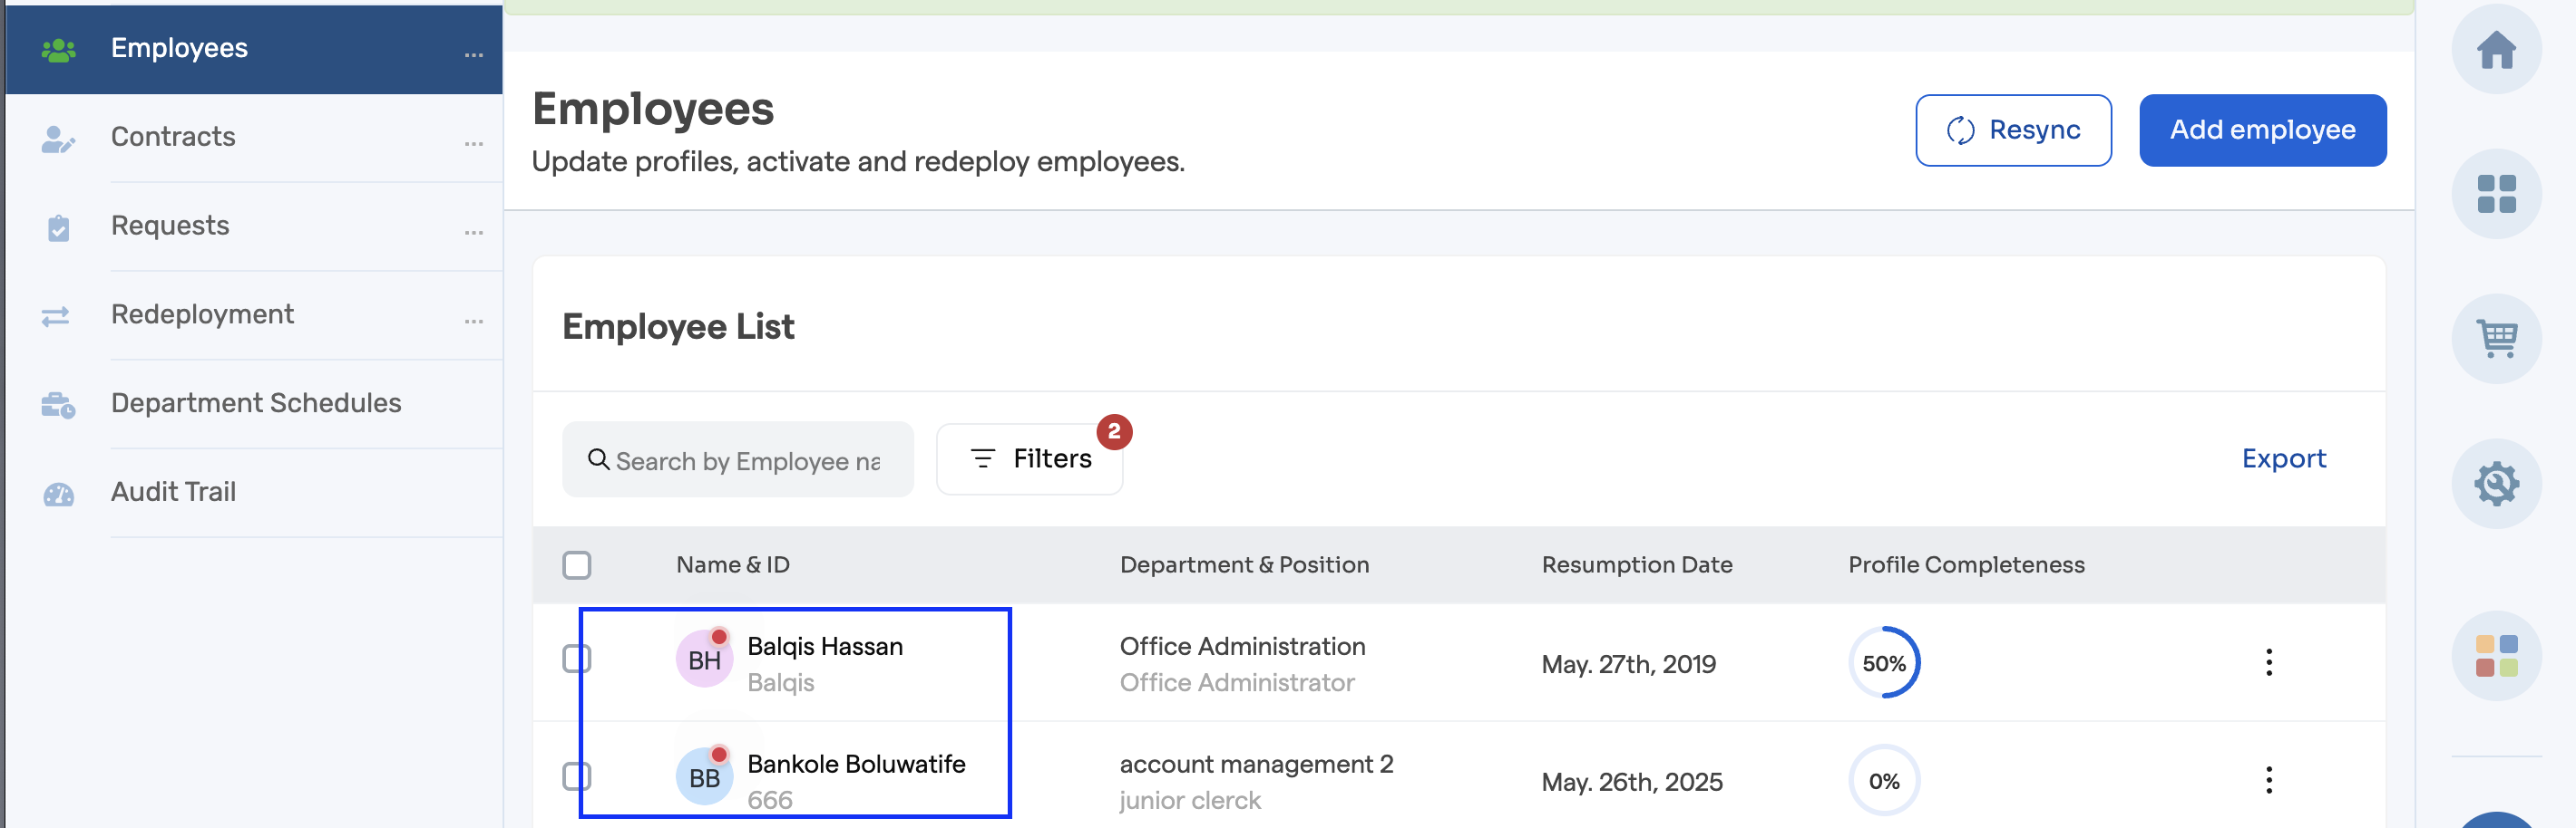Screen dimensions: 2576x828
Task: Click the Name & ID column header
Action: [x=732, y=565]
